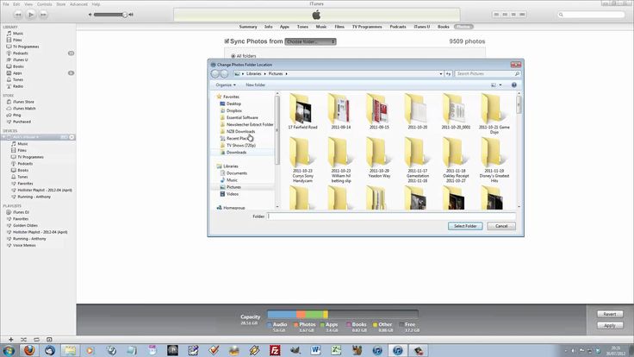The height and width of the screenshot is (357, 634).
Task: Open the iTunes Store
Action: click(x=23, y=102)
